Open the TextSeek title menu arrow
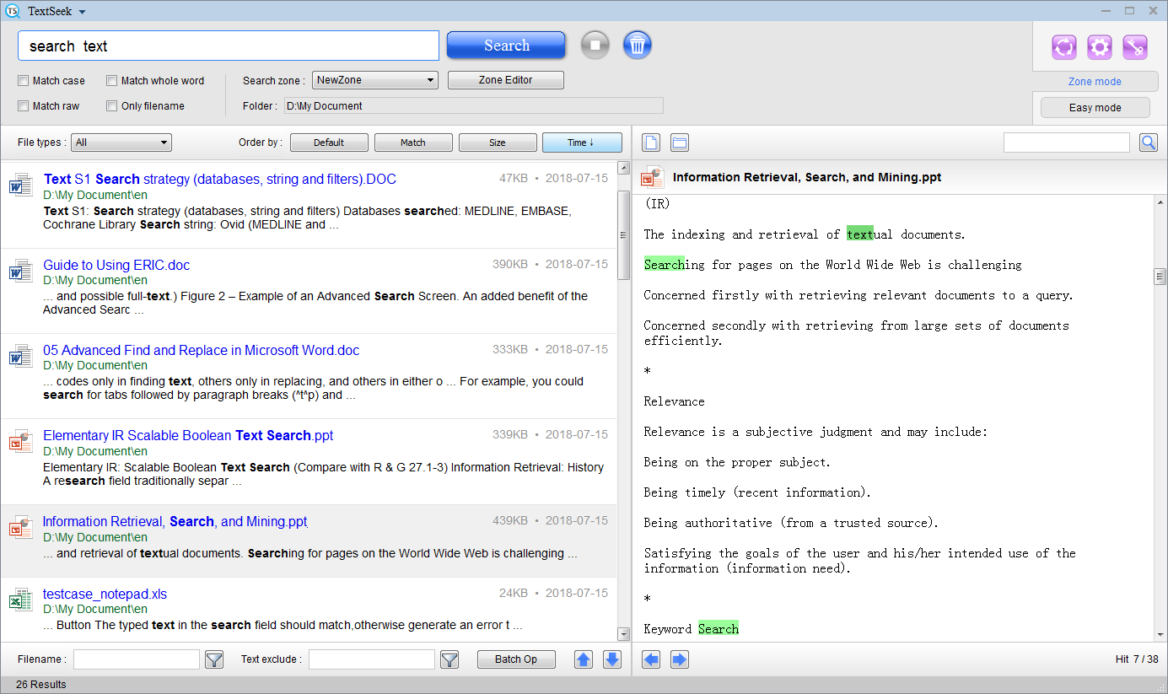Image resolution: width=1168 pixels, height=694 pixels. click(82, 12)
